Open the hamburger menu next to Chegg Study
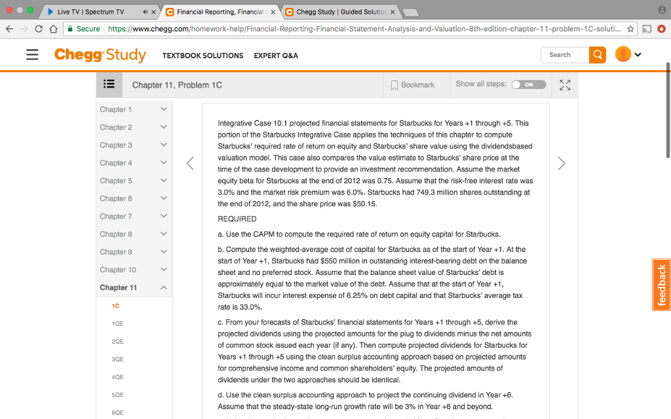 tap(32, 55)
